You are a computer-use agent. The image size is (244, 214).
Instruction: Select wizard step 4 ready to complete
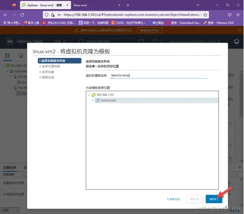[47, 77]
